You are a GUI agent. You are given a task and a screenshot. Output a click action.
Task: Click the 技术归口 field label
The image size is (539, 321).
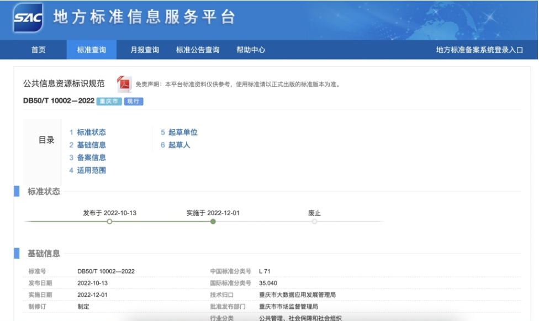click(221, 295)
